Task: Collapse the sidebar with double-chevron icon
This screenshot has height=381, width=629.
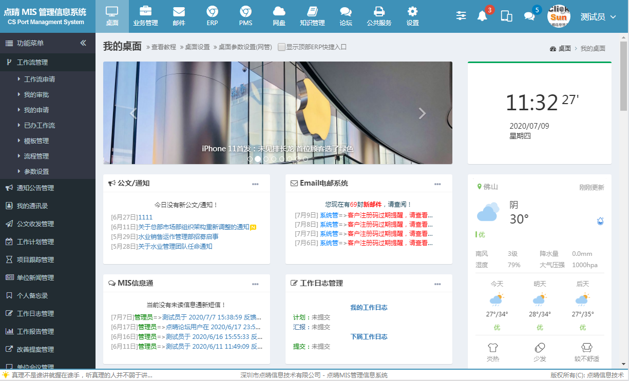Action: pyautogui.click(x=83, y=43)
